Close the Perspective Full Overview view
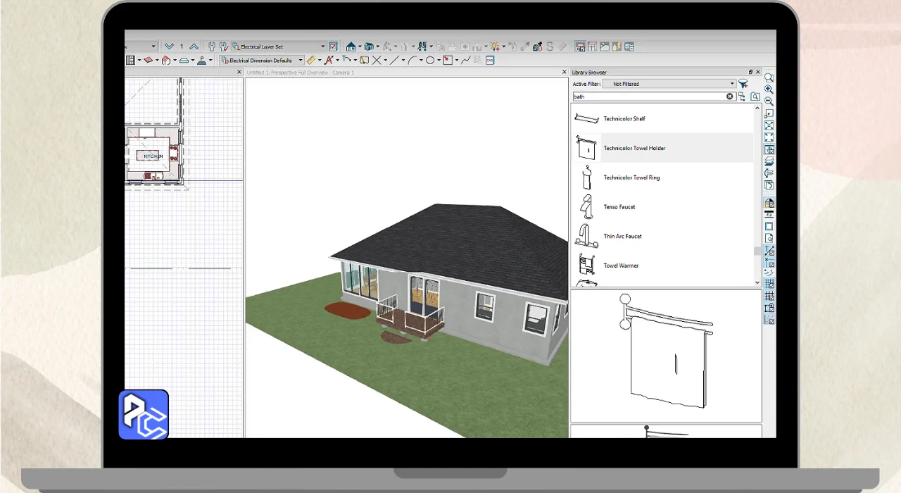Screen dimensions: 901x493 point(565,72)
